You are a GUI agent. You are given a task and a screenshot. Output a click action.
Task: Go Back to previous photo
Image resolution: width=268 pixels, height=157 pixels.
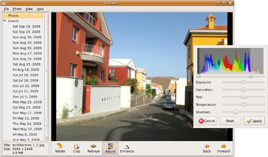click(207, 148)
